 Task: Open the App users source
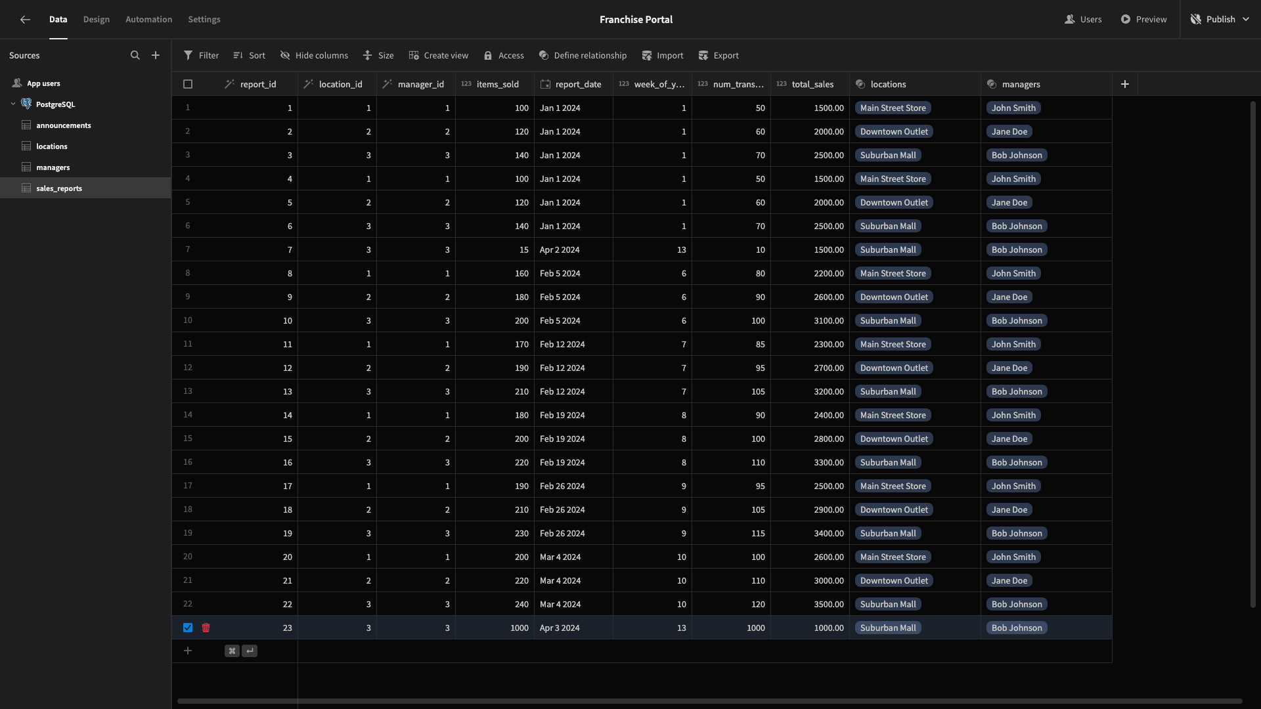pos(43,83)
